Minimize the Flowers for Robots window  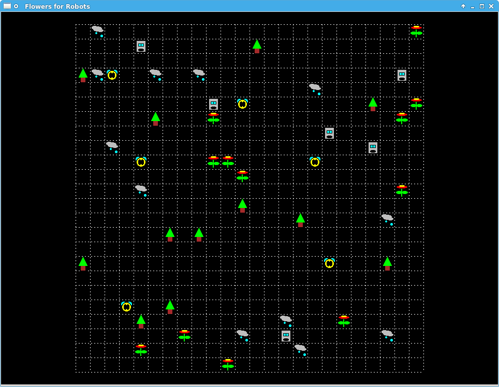pyautogui.click(x=473, y=6)
